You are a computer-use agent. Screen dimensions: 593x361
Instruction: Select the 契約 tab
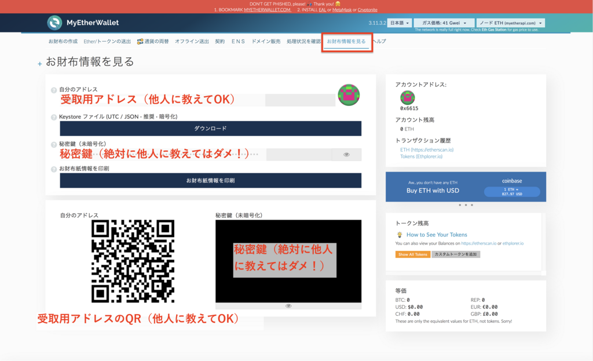pyautogui.click(x=219, y=42)
